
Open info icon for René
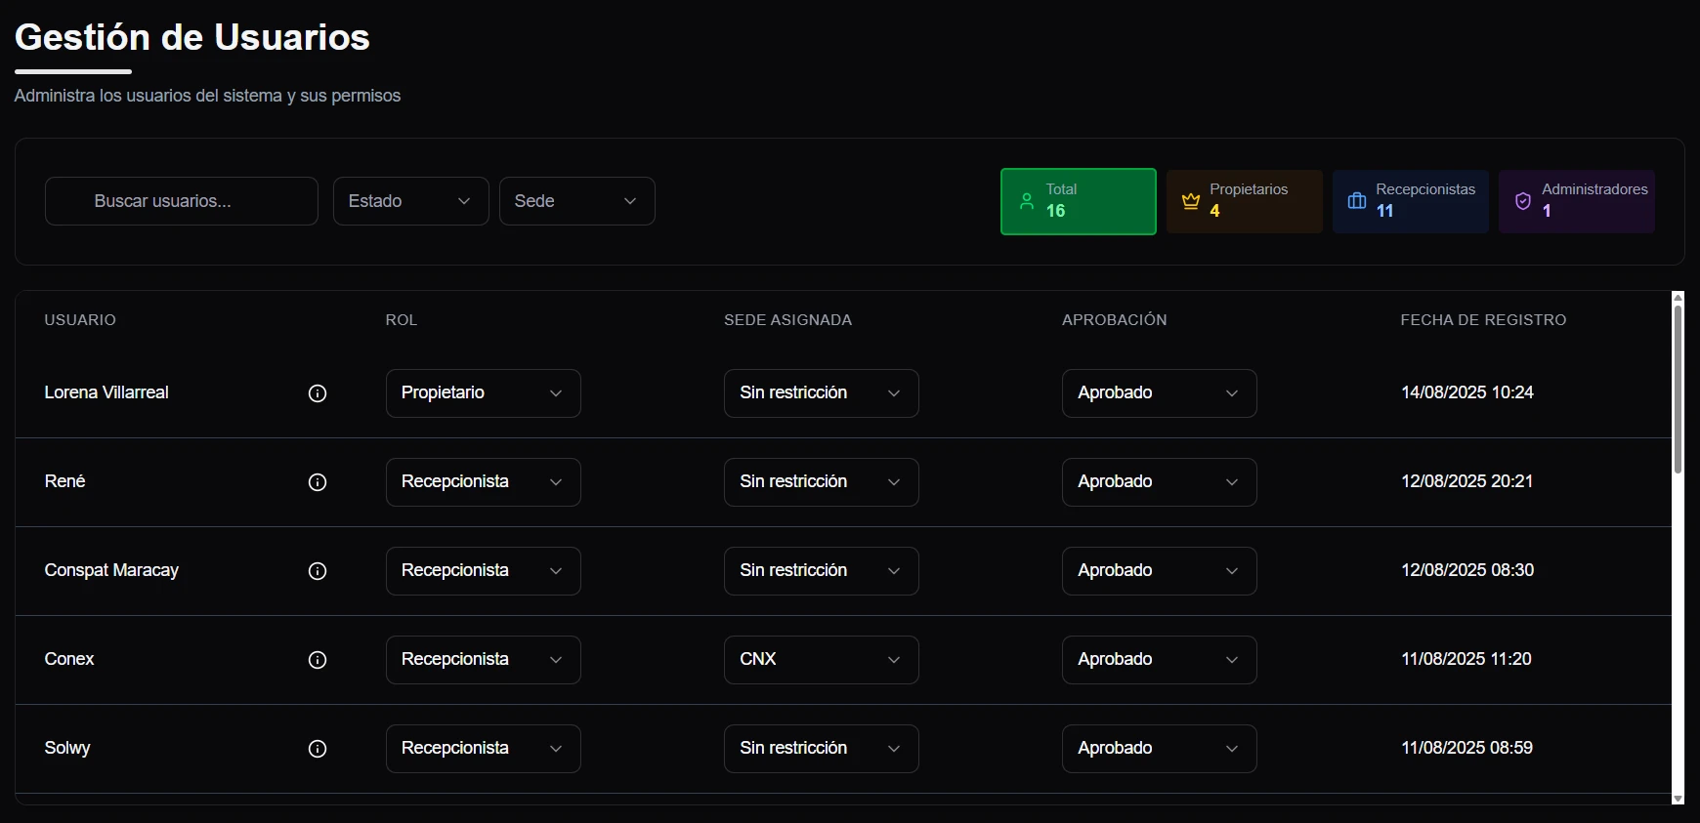click(318, 482)
